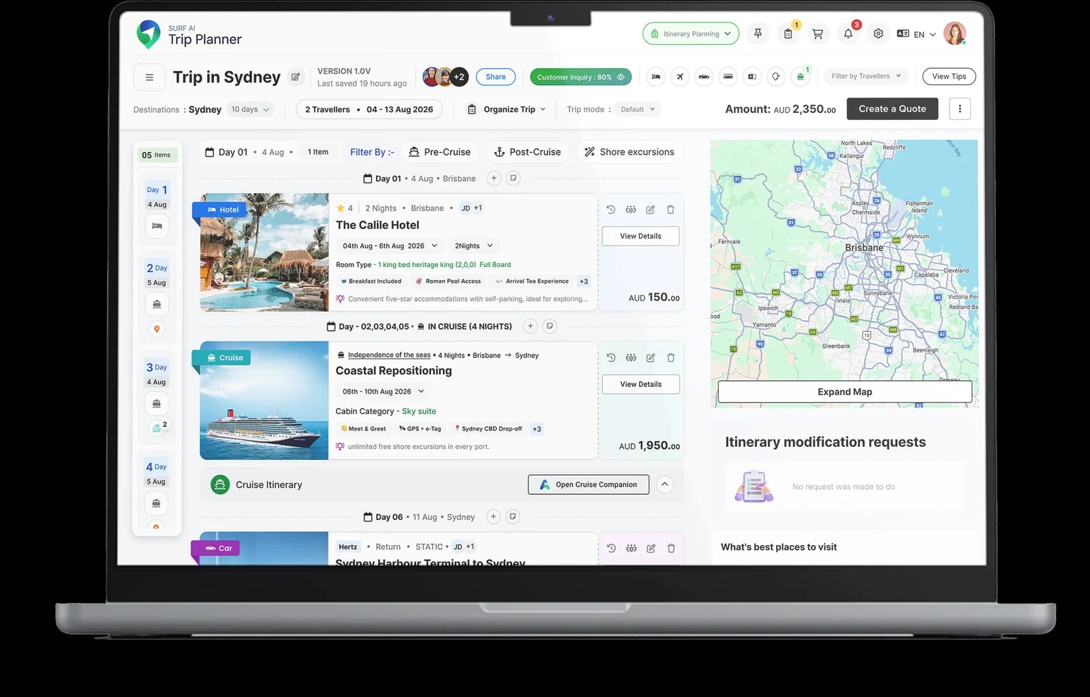
Task: Open the 2Nights dropdown
Action: [x=473, y=246]
